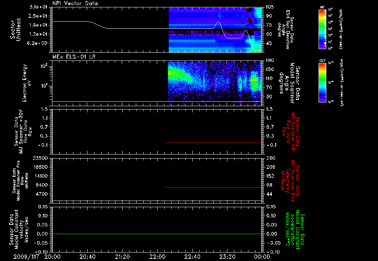Click the 1.2e+01 sector tick label
This screenshot has height=261, width=378.
(x=38, y=34)
